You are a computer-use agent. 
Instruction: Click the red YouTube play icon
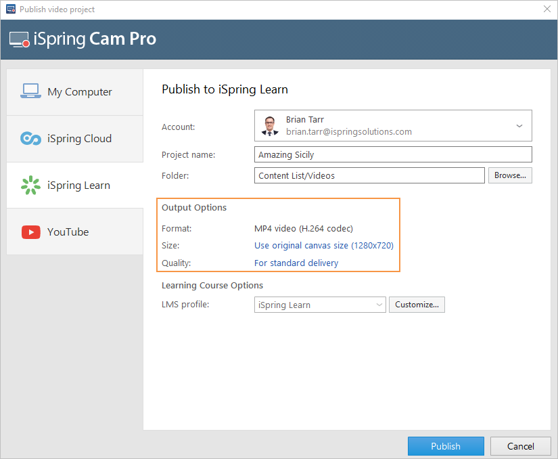point(30,232)
